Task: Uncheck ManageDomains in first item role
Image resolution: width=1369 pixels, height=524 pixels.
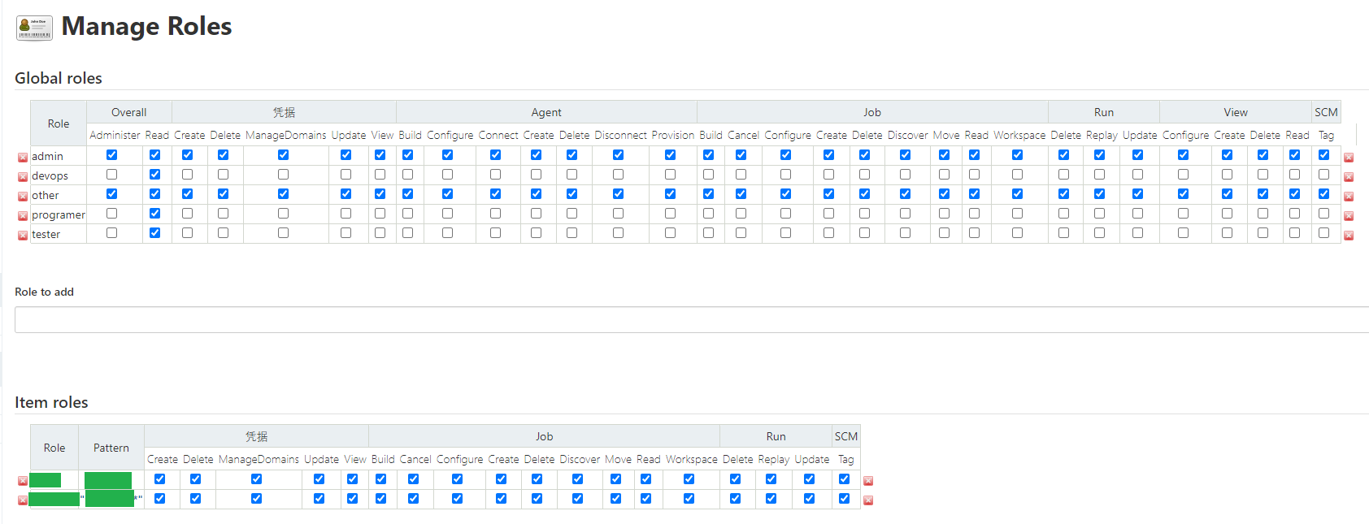Action: 257,479
